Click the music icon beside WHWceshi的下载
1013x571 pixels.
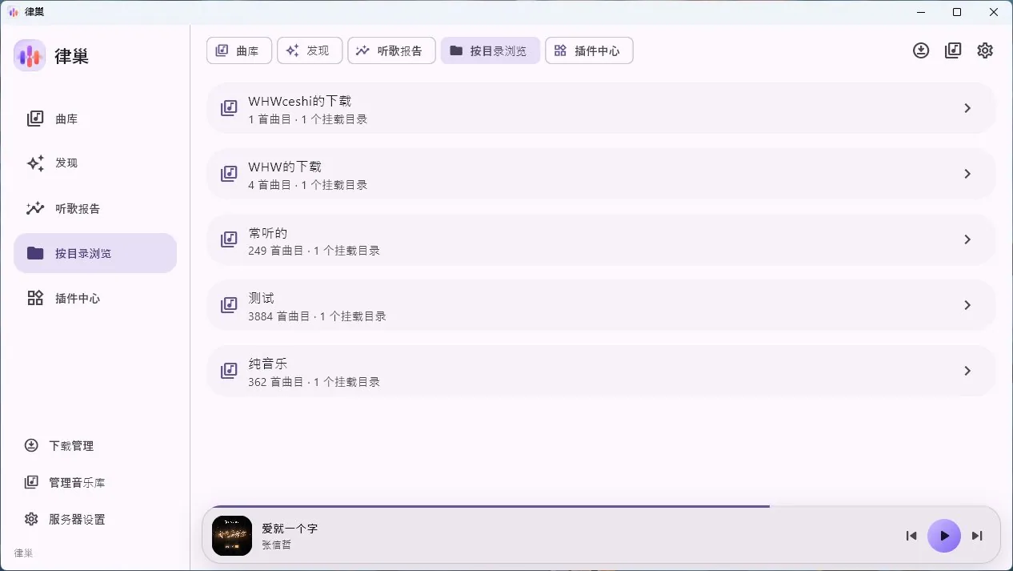click(x=229, y=107)
